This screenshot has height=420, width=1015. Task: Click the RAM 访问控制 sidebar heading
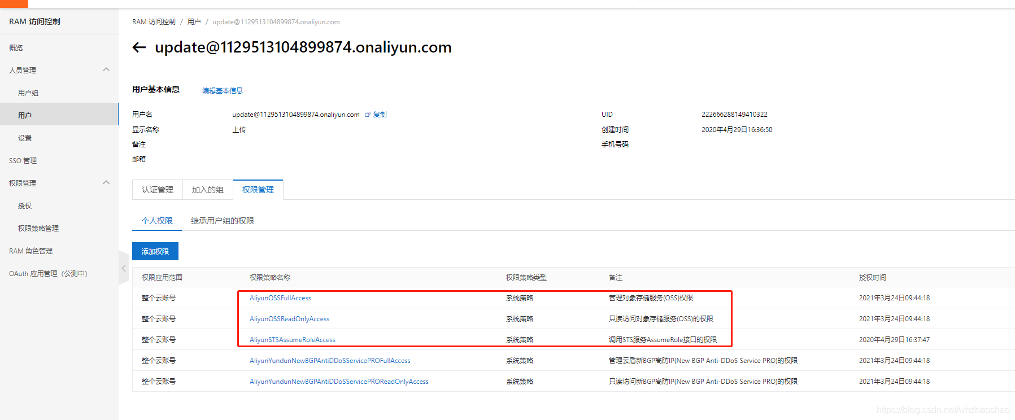pyautogui.click(x=34, y=21)
